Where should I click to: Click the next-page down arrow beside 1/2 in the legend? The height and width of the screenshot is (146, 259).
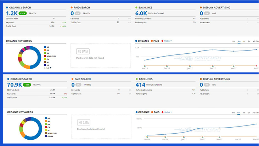tap(51, 68)
